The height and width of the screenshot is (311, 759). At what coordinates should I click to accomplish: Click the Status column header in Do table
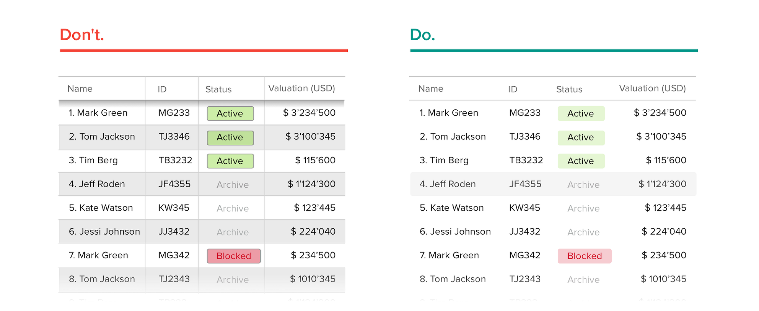point(569,89)
